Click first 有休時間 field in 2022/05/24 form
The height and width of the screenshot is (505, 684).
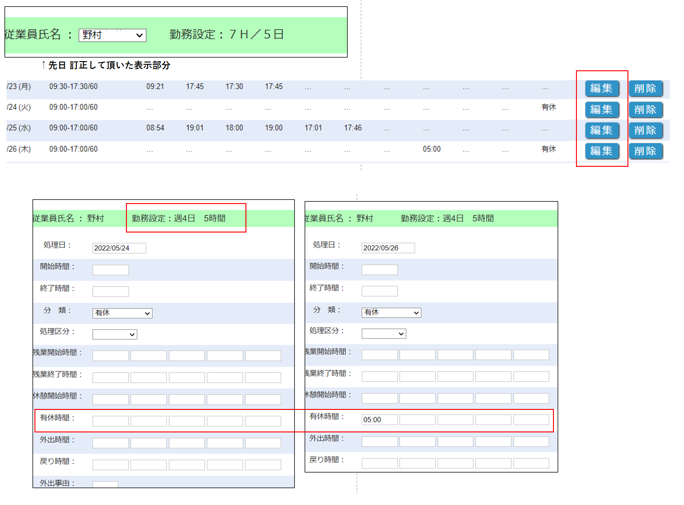tap(110, 421)
